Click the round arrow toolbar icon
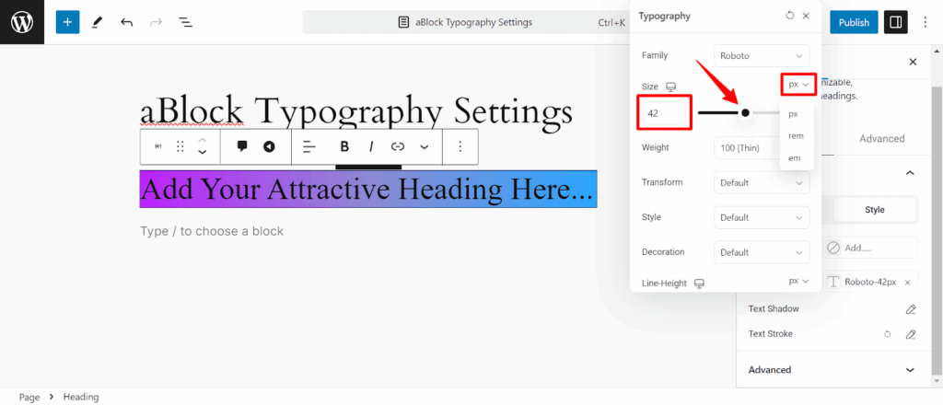 tap(269, 146)
